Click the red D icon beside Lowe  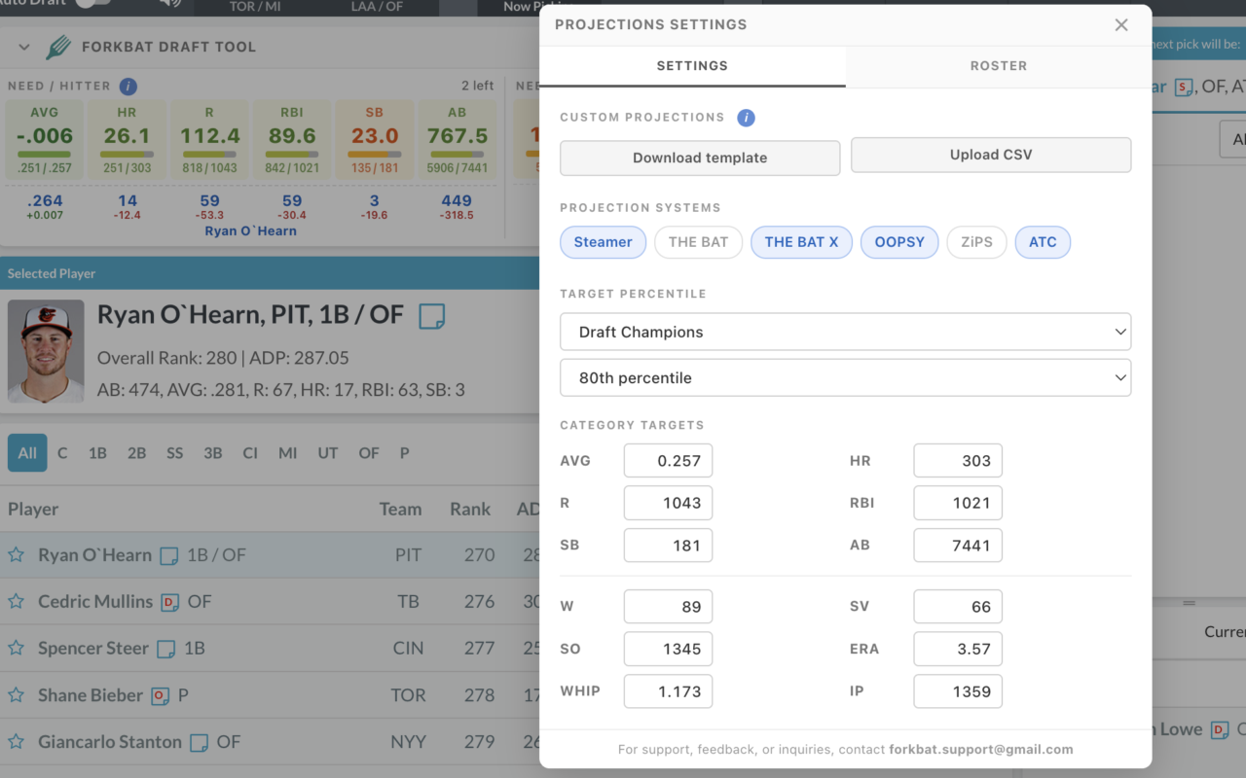1220,729
